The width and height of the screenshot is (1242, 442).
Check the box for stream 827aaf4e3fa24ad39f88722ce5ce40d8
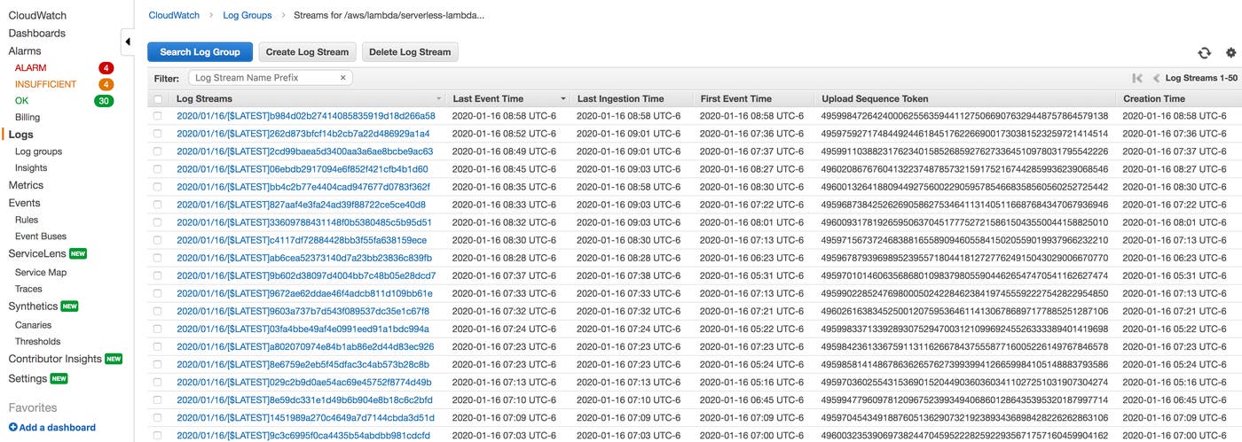(x=158, y=205)
